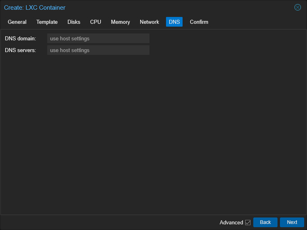The image size is (307, 230).
Task: Switch to the General tab
Action: (x=17, y=22)
